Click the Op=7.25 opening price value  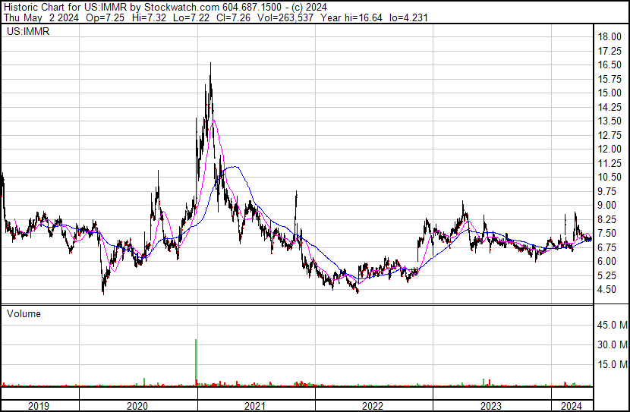(106, 17)
